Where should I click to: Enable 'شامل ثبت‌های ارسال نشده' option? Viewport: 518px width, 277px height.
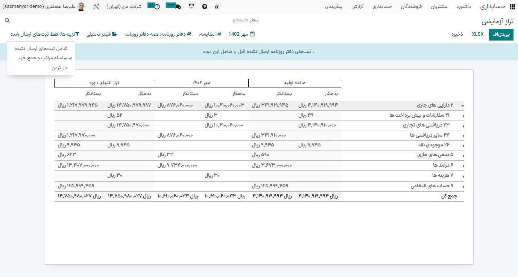coord(41,48)
